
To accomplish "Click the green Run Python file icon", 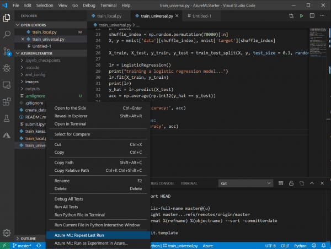I will tap(301, 16).
